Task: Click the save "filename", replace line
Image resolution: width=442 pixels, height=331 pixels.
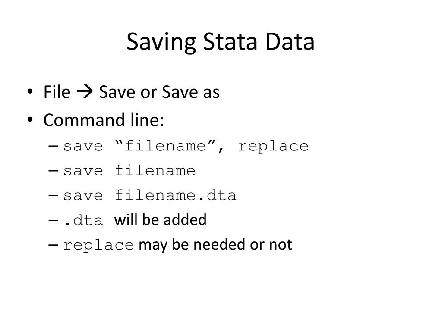Action: click(x=186, y=147)
